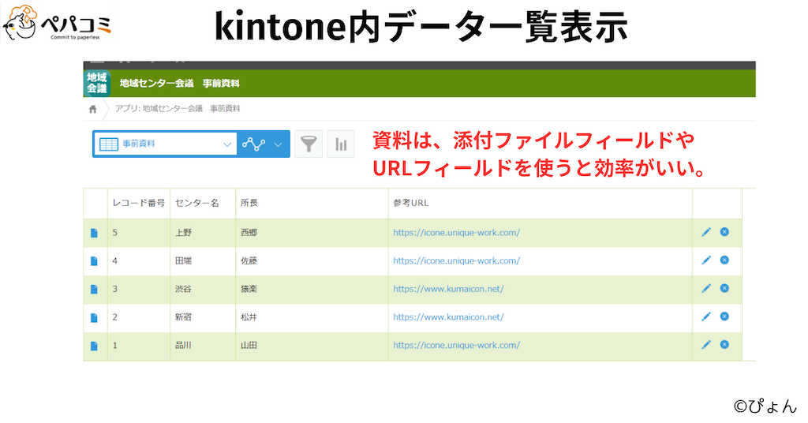The height and width of the screenshot is (423, 808).
Task: Delete the 田端 record
Action: (x=724, y=260)
